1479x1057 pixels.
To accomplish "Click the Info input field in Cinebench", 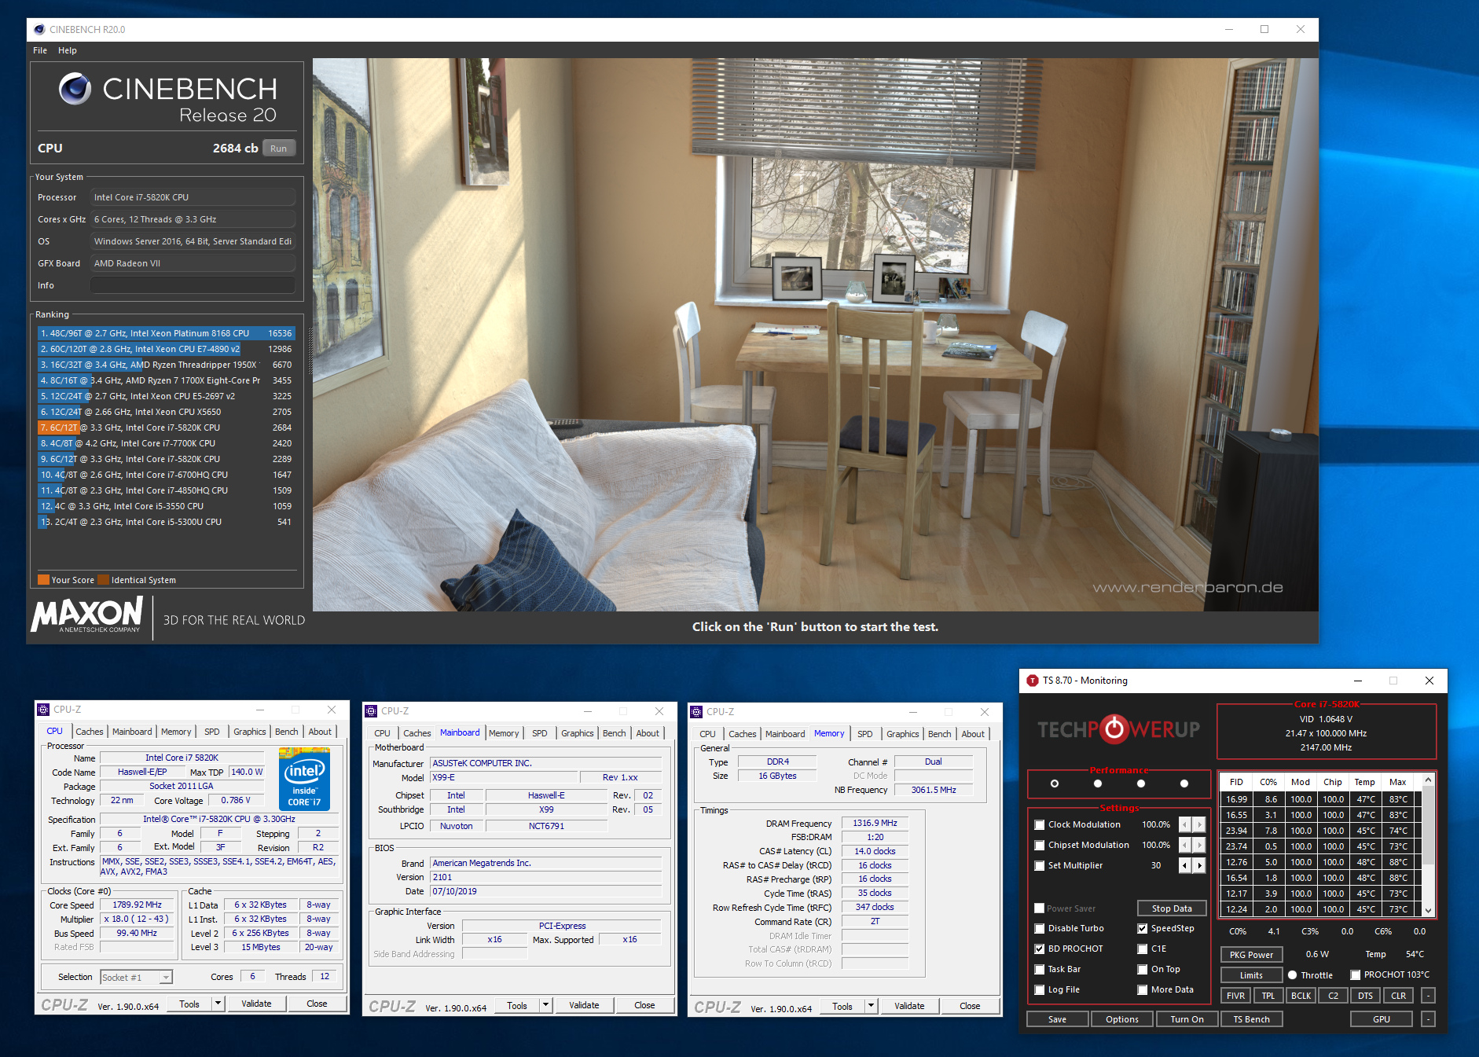I will 193,285.
